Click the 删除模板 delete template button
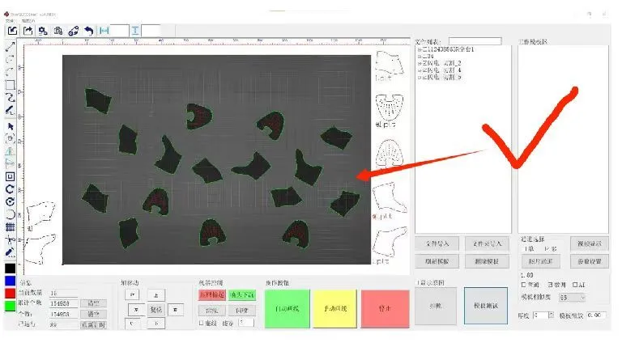 click(487, 261)
